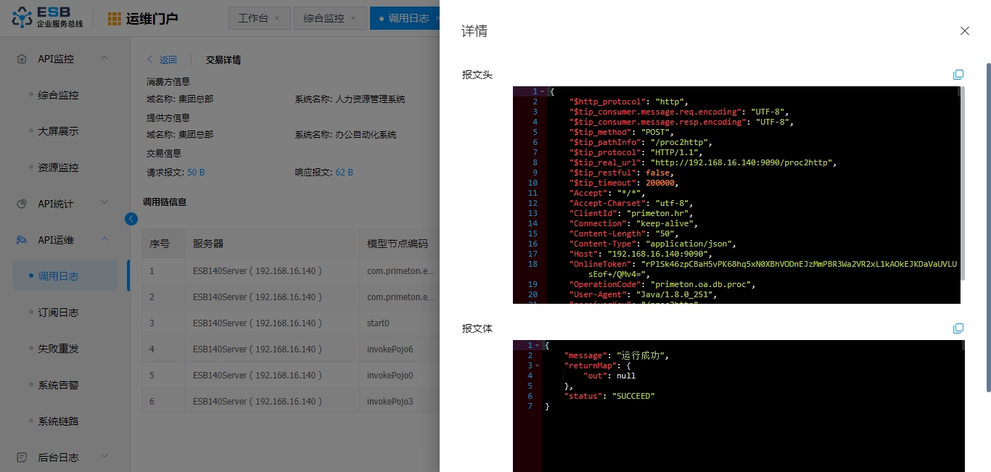Collapse the API运维 menu group

click(x=104, y=239)
